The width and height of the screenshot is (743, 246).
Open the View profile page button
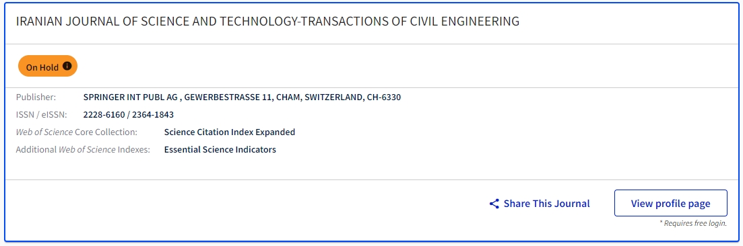click(x=670, y=204)
